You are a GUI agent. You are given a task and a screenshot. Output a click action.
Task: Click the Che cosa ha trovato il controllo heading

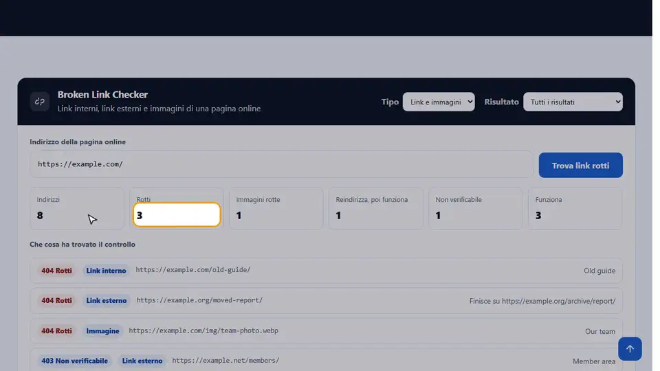coord(82,245)
